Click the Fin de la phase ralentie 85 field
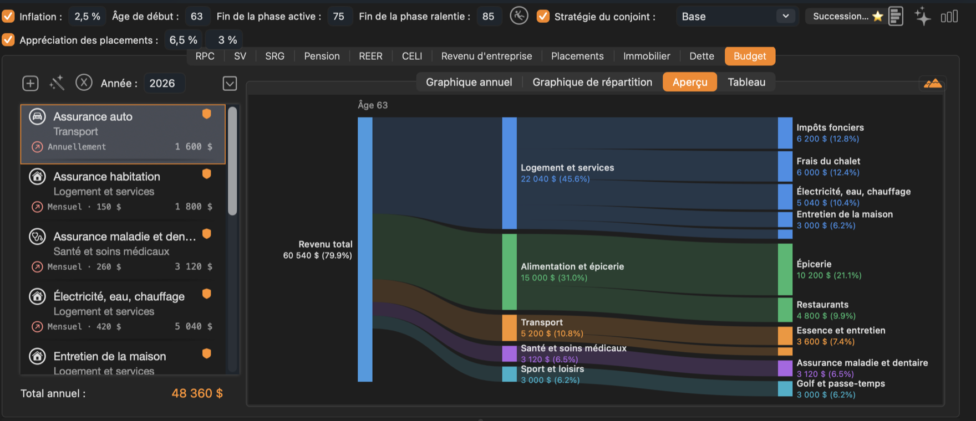Screen dimensions: 976x421 click(x=489, y=17)
